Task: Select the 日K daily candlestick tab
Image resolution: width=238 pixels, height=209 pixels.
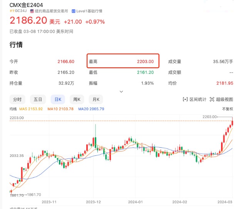Action: click(x=58, y=99)
